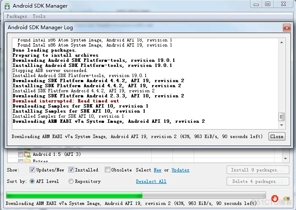
Task: Click the red stop hand icon
Action: click(x=275, y=199)
